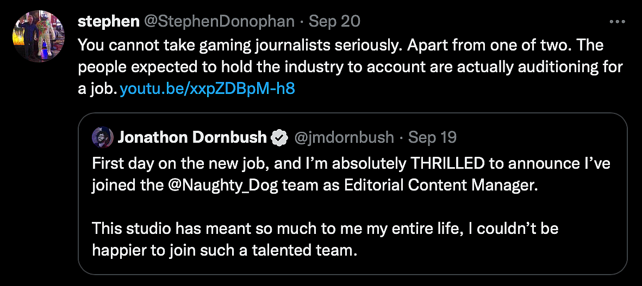Click the Sep 20 timestamp
The height and width of the screenshot is (286, 642).
click(x=334, y=21)
